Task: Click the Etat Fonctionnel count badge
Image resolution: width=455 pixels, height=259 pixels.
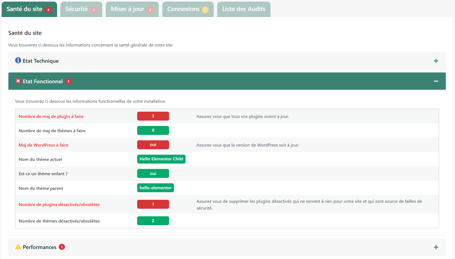Action: tap(68, 81)
